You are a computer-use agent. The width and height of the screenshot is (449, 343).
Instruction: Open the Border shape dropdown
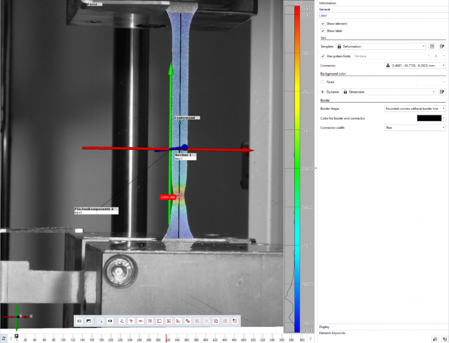pyautogui.click(x=415, y=108)
